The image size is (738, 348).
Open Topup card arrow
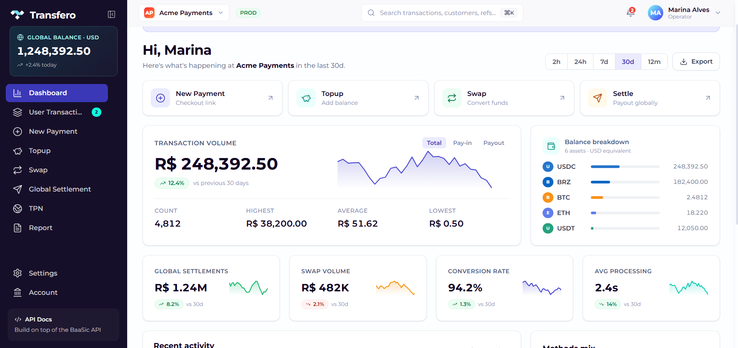click(x=417, y=98)
